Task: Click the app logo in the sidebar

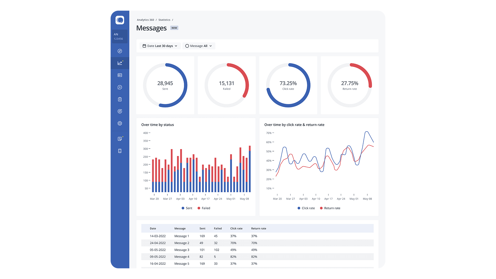Action: coord(120,20)
